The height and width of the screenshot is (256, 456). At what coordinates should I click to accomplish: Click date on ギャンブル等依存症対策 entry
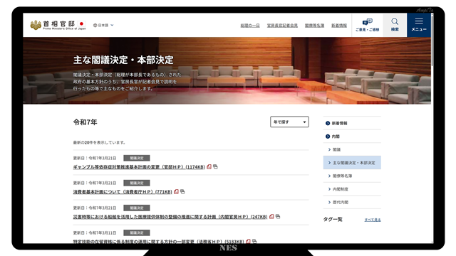coord(95,158)
